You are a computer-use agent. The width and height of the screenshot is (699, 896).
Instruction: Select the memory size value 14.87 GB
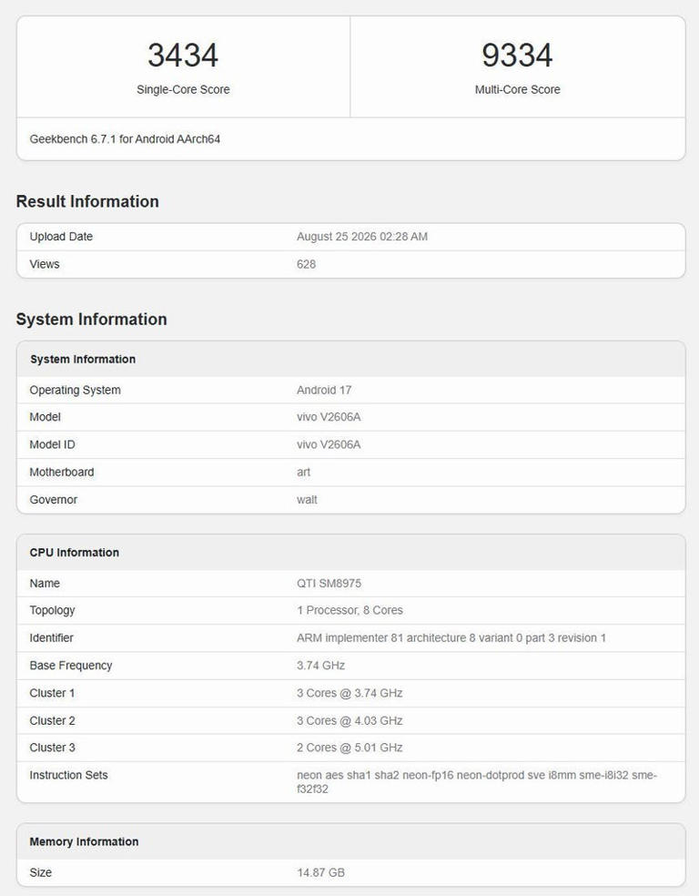click(321, 872)
